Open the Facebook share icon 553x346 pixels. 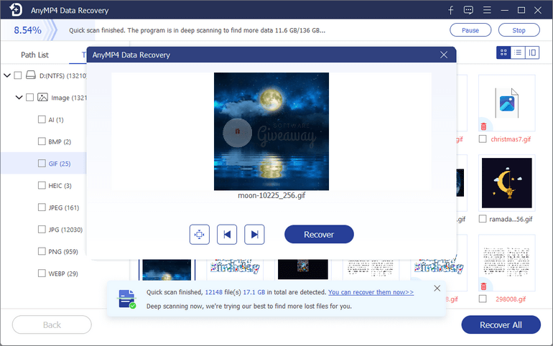click(x=451, y=10)
